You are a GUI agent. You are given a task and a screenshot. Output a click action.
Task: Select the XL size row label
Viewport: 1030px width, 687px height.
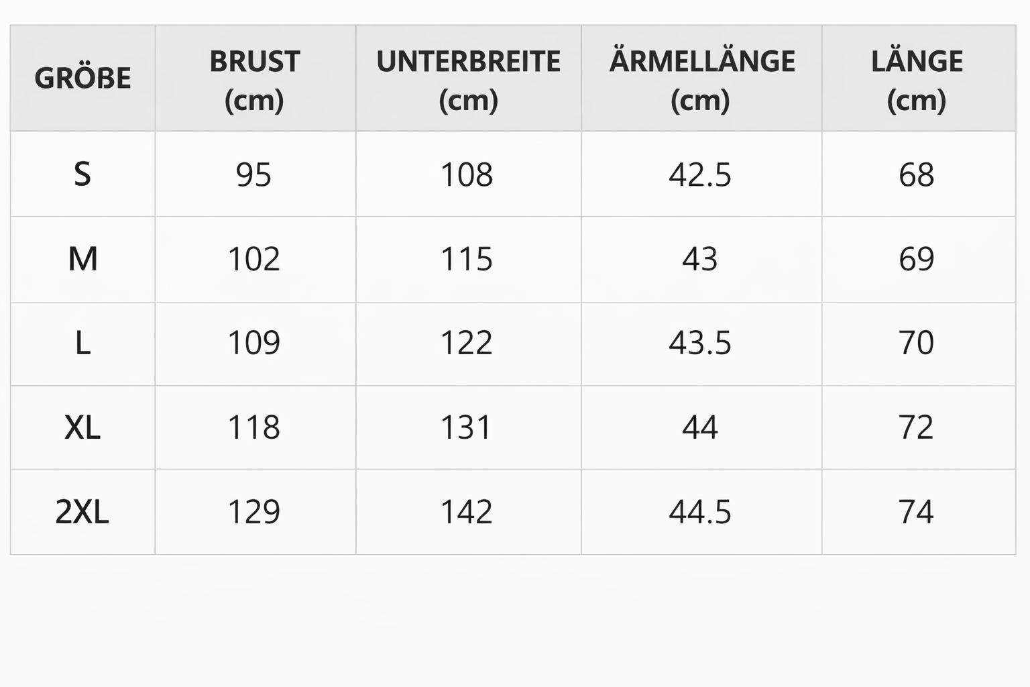pos(82,427)
